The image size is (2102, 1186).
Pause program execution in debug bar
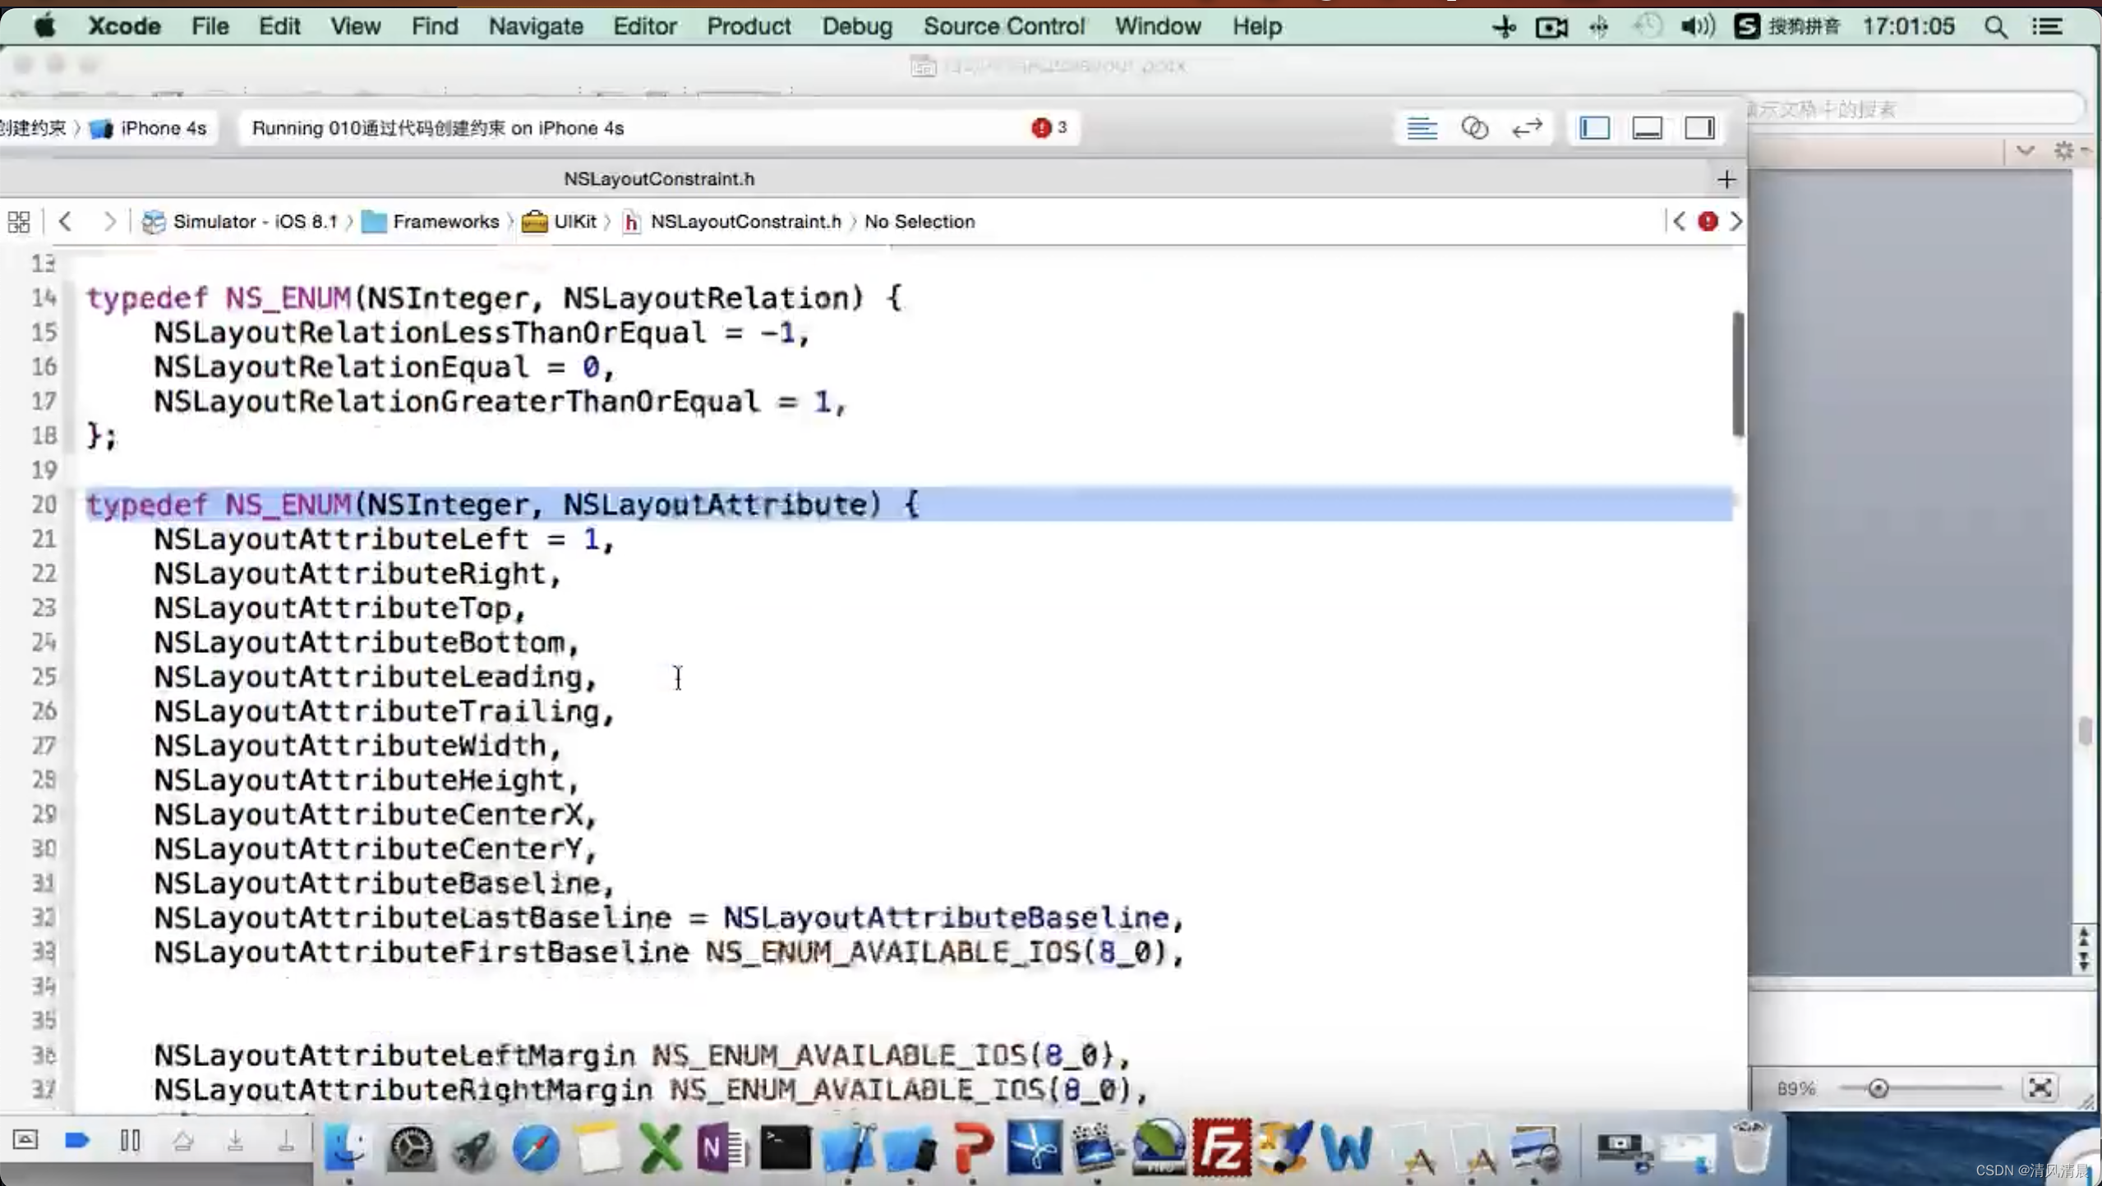pyautogui.click(x=130, y=1140)
